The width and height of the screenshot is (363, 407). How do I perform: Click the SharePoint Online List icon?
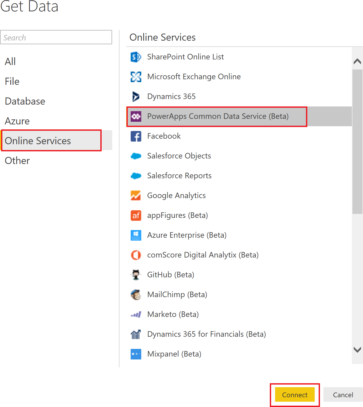pos(136,57)
